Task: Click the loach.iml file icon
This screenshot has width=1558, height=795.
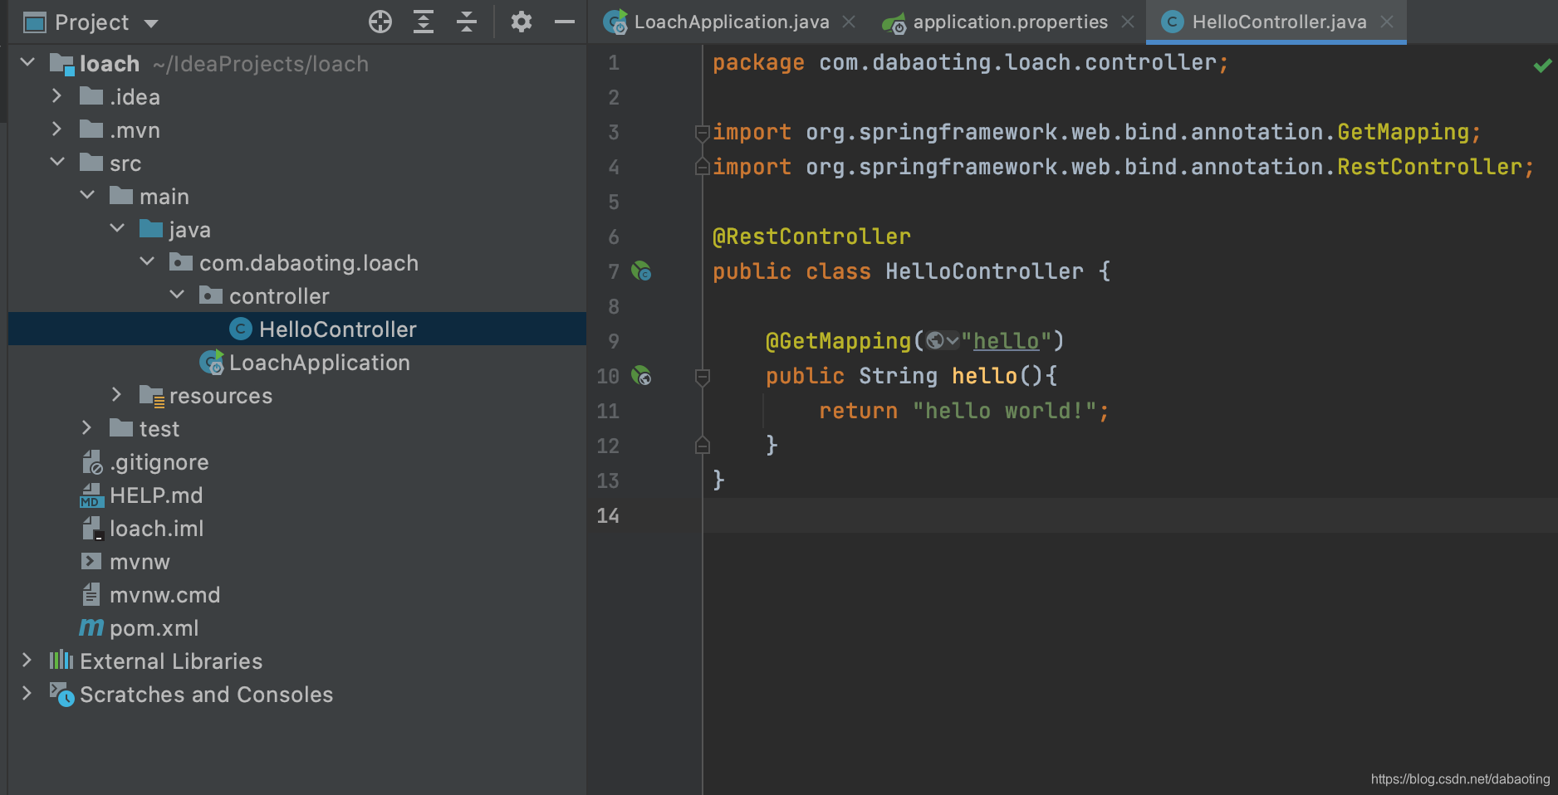Action: pyautogui.click(x=91, y=529)
